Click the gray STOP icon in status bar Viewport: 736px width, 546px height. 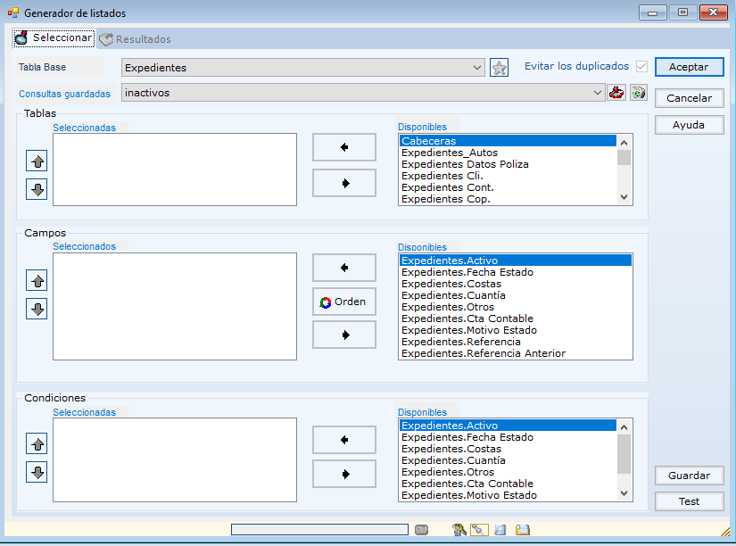point(421,530)
